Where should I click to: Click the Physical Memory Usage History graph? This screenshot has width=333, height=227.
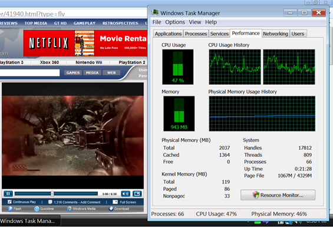(262, 113)
